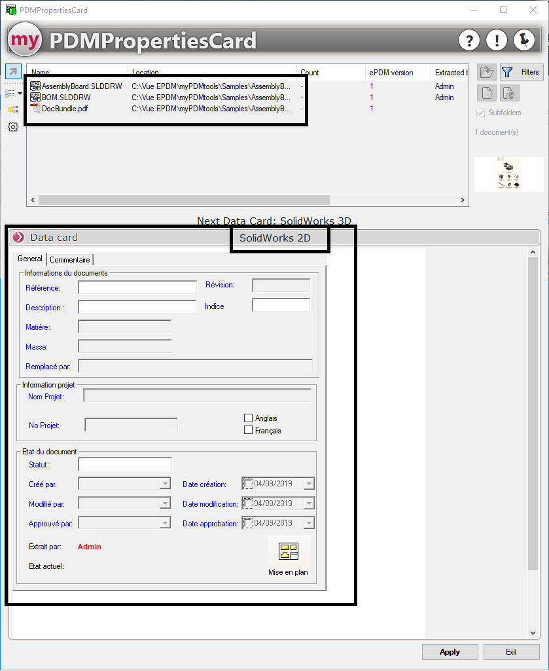Click the Mise en plan icon
This screenshot has height=671, width=549.
tap(288, 552)
